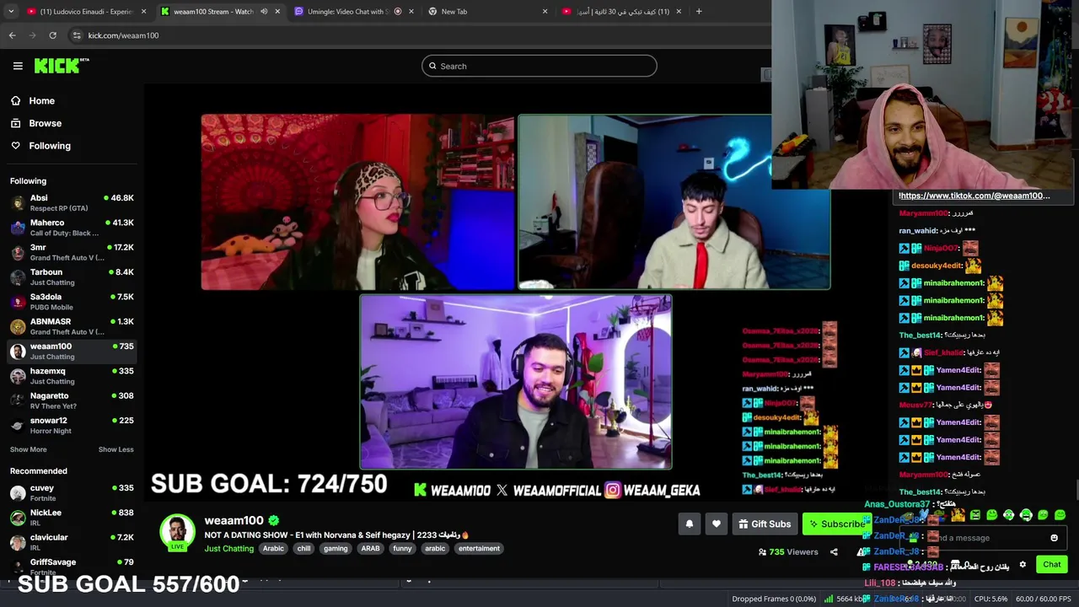
Task: Select the gaming stream tag
Action: (x=336, y=549)
